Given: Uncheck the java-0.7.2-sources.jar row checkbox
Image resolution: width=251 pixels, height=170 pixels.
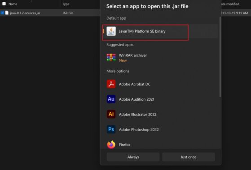Looking at the screenshot, I should [x=2, y=13].
